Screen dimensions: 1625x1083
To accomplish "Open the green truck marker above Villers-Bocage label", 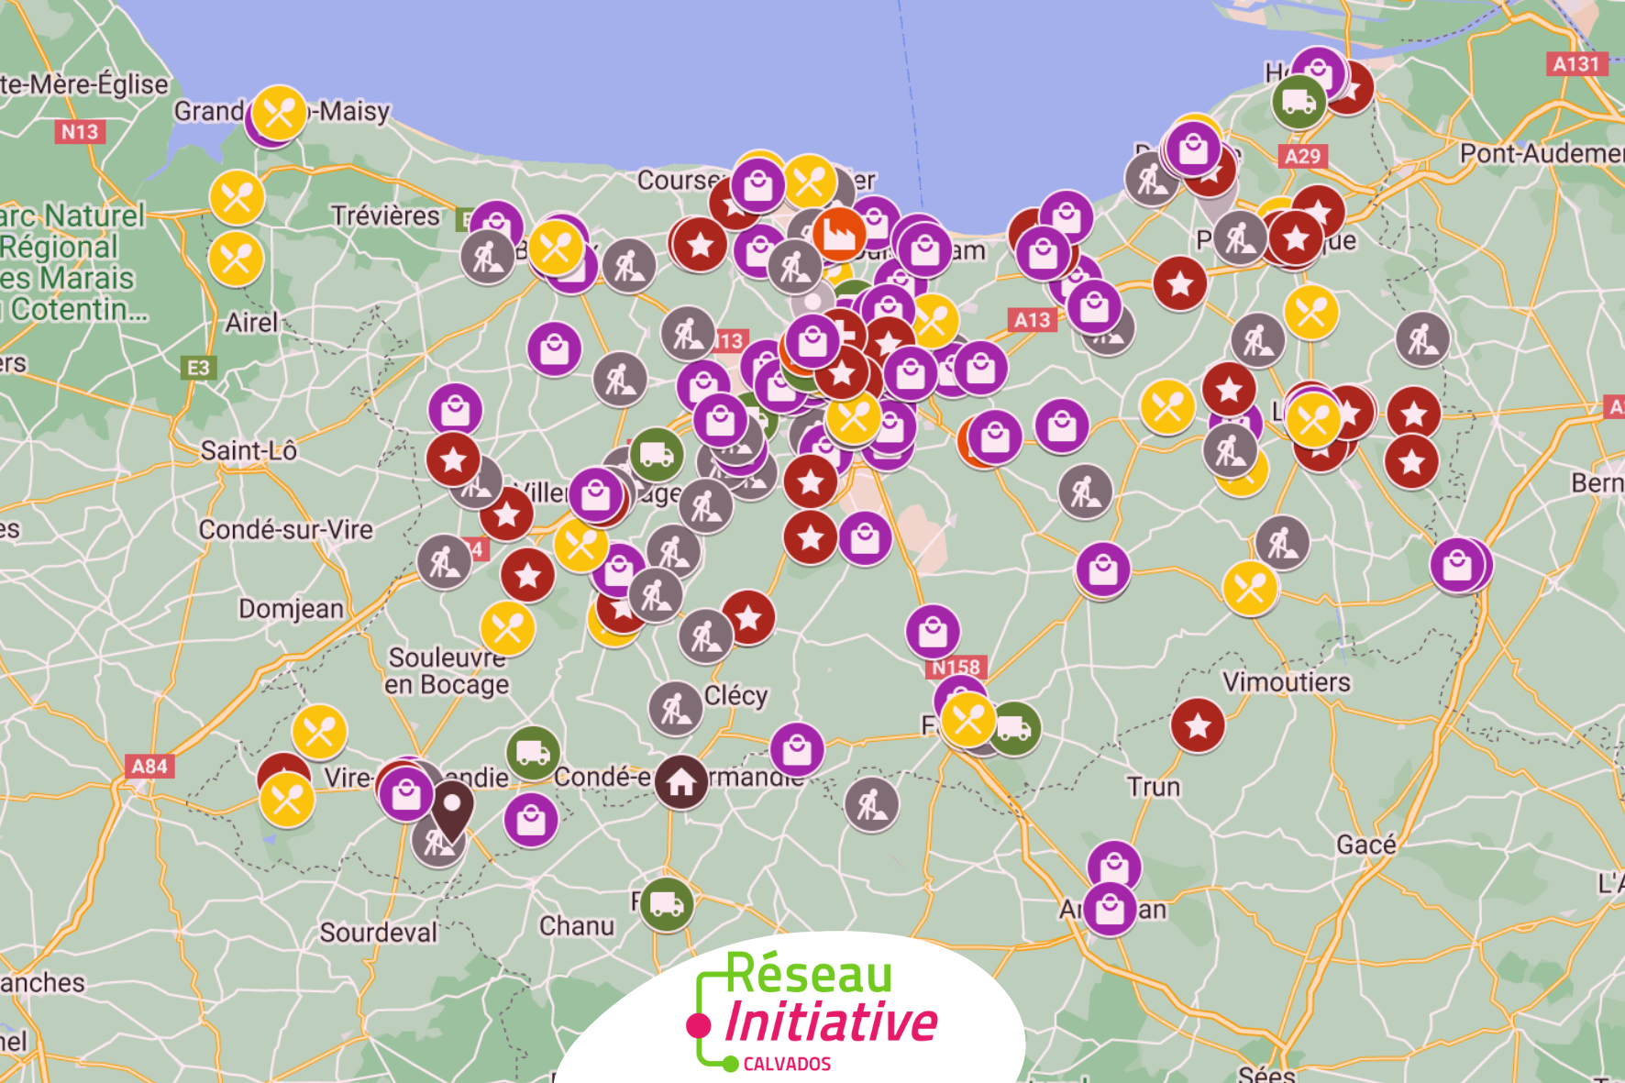I will click(x=657, y=454).
